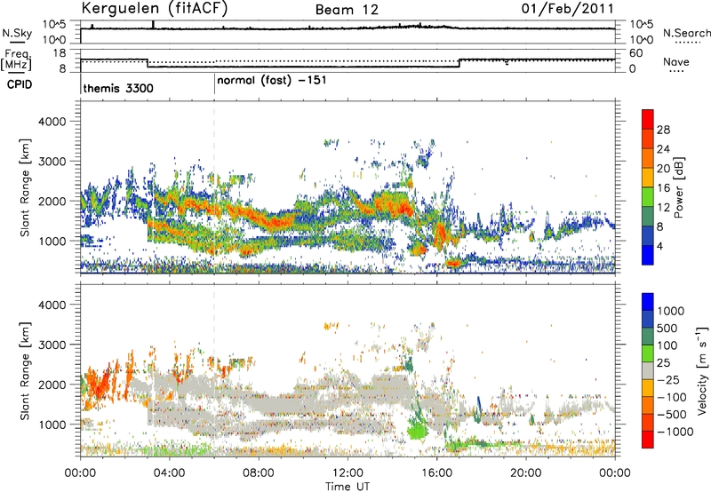The height and width of the screenshot is (492, 711).
Task: Click the "3000" tick in the velocity panel
Action: [x=52, y=345]
